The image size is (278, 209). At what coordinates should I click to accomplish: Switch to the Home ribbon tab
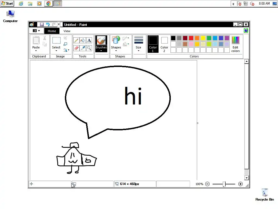coord(52,31)
